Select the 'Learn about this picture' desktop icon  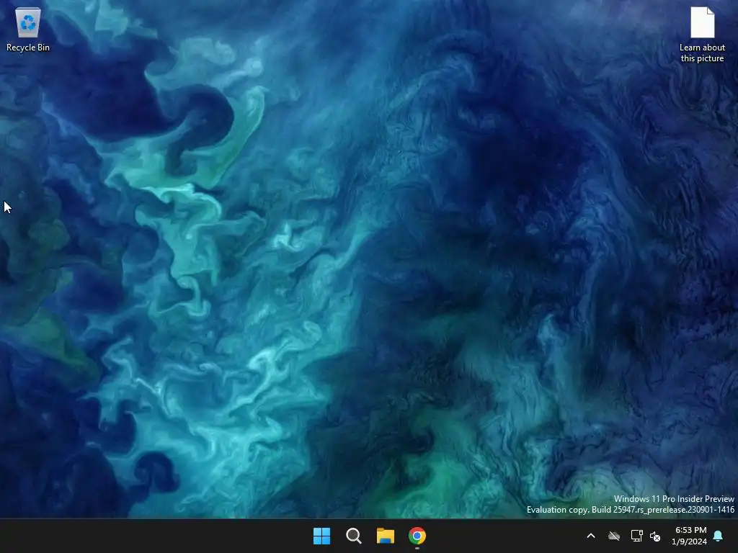[x=702, y=35]
